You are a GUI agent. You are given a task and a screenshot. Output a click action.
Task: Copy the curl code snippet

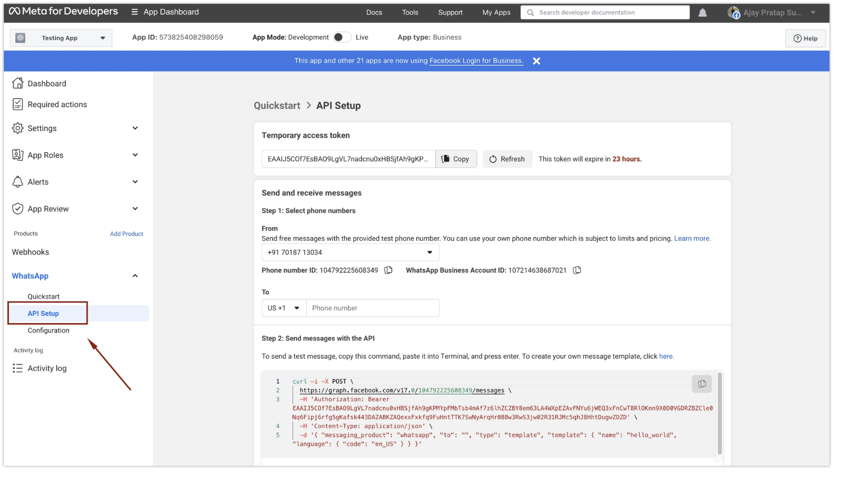(x=701, y=383)
